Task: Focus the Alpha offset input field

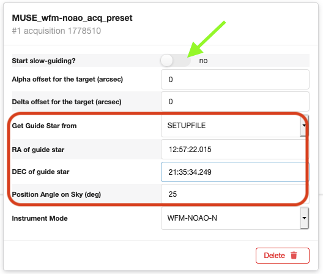Action: pyautogui.click(x=235, y=80)
